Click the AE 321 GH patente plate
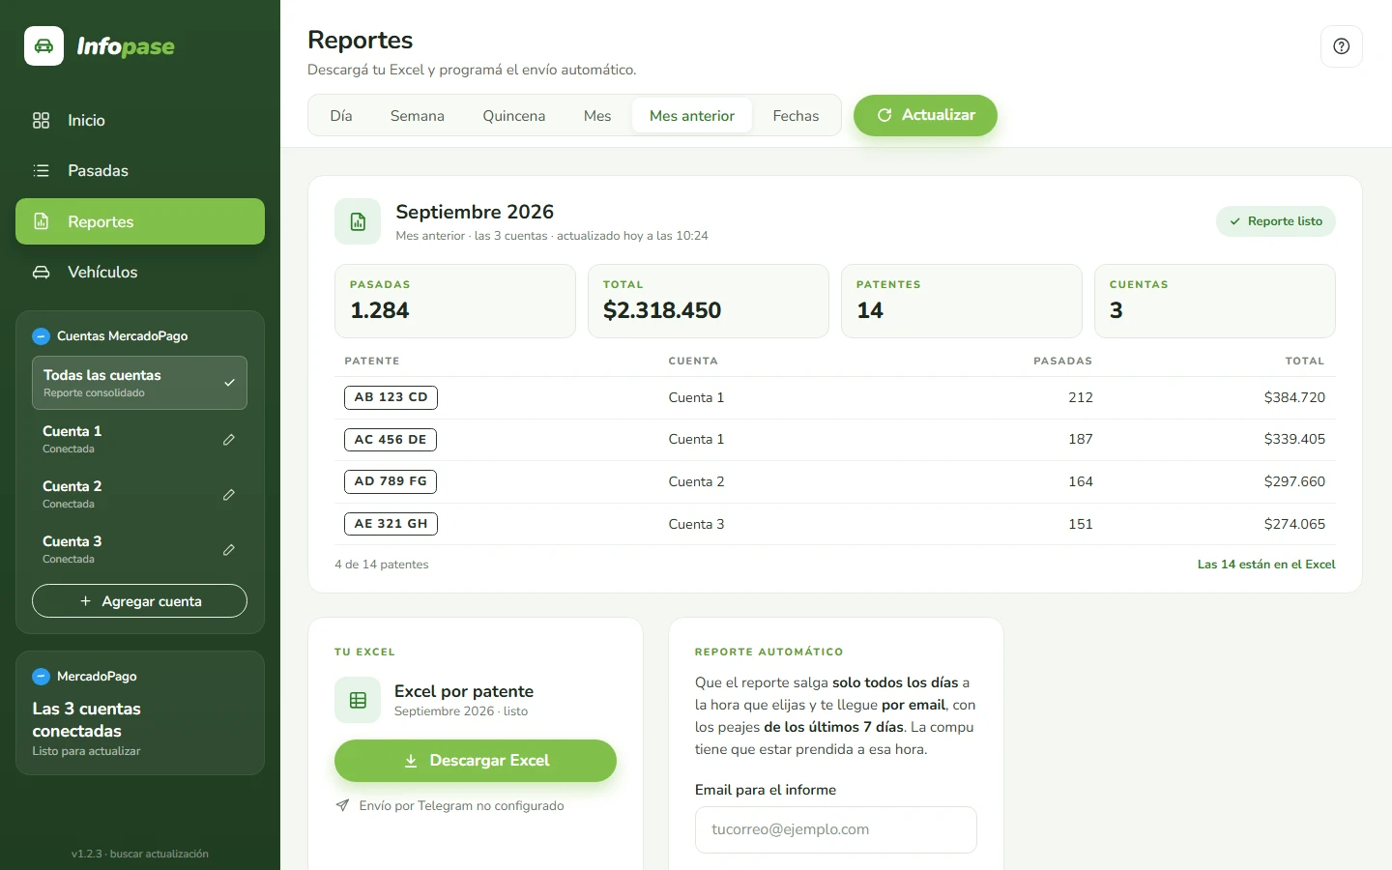This screenshot has width=1392, height=870. [x=391, y=524]
